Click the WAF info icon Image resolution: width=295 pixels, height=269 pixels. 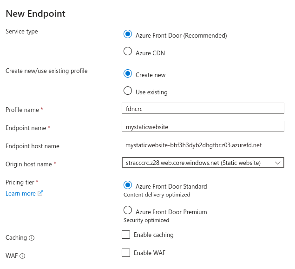coord(22,256)
